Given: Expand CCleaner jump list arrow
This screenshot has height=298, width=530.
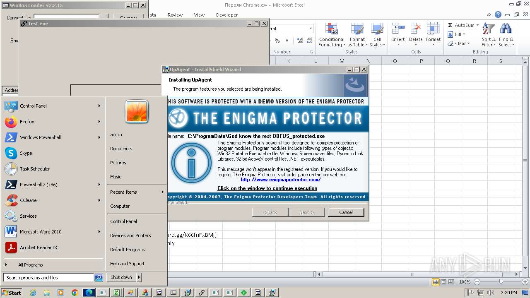Looking at the screenshot, I should (x=99, y=200).
